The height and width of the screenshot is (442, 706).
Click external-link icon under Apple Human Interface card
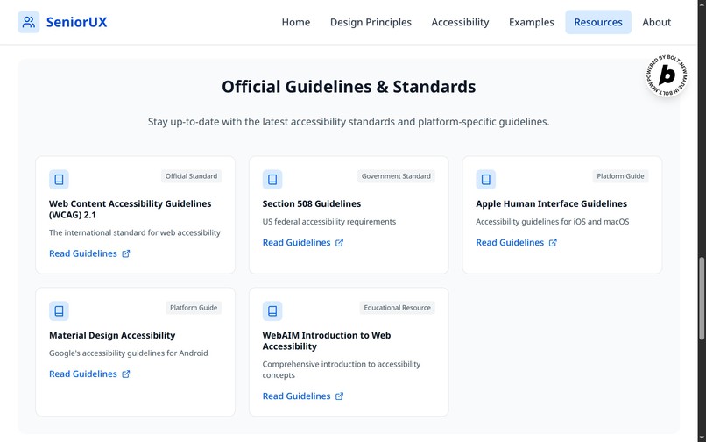(553, 243)
